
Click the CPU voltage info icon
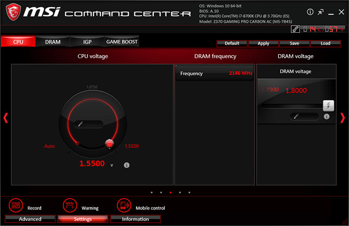tap(127, 165)
